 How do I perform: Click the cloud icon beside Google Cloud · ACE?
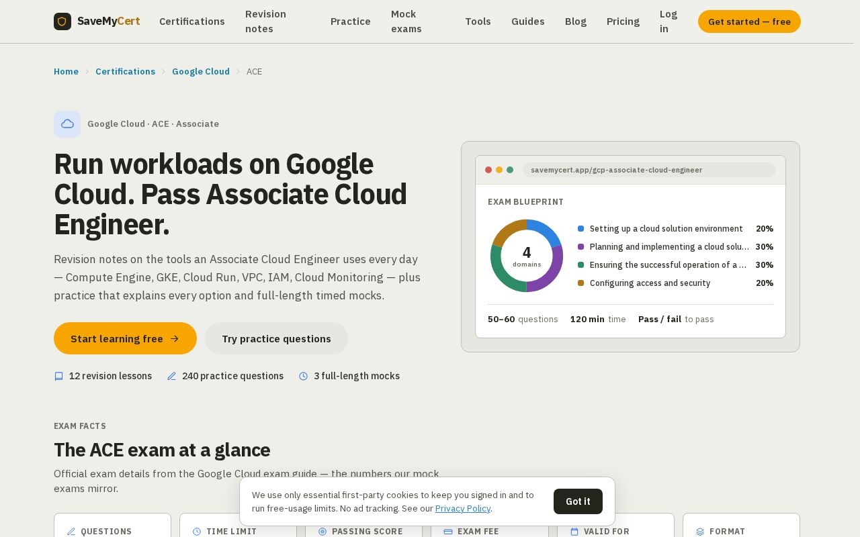[67, 124]
